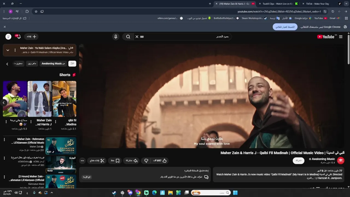The width and height of the screenshot is (350, 197).
Task: Save the video to a playlist
Action: 115,161
